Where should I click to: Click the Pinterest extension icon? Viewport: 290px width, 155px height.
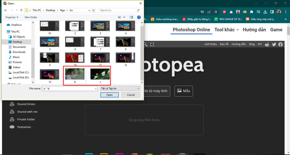(224, 12)
